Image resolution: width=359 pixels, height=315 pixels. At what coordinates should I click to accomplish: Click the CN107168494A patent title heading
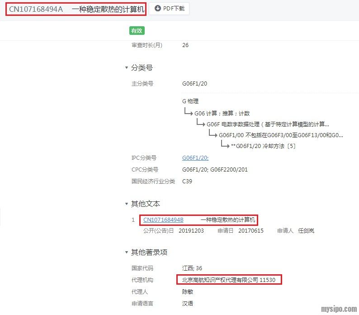point(77,9)
